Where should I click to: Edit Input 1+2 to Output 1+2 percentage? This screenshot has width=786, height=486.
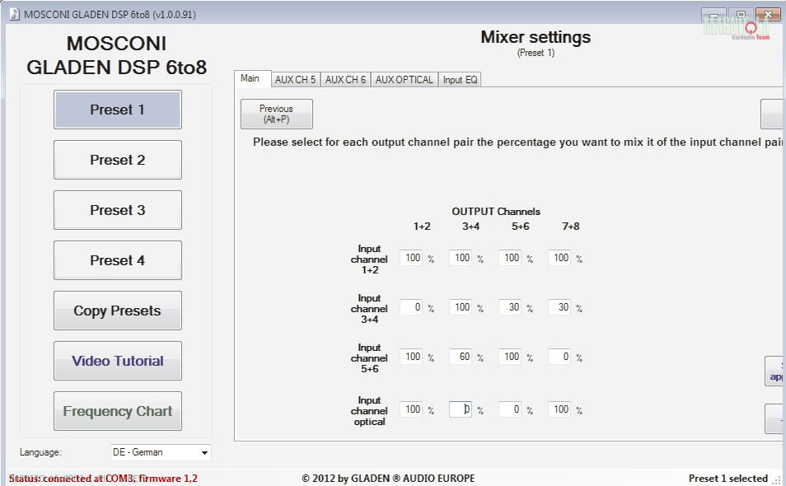(411, 258)
